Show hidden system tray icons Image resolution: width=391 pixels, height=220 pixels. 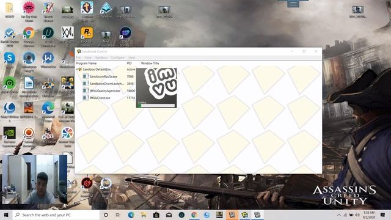point(338,215)
